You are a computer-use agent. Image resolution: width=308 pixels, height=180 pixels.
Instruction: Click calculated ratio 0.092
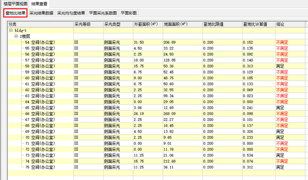(x=248, y=54)
